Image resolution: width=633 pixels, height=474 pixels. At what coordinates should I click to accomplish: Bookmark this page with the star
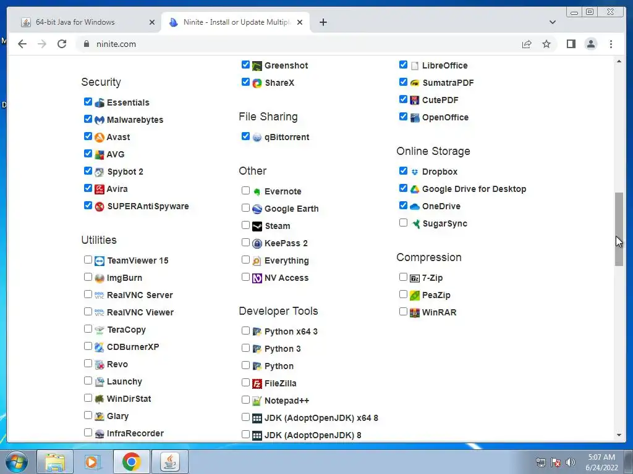click(x=546, y=44)
